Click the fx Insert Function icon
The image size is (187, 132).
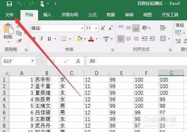click(78, 61)
